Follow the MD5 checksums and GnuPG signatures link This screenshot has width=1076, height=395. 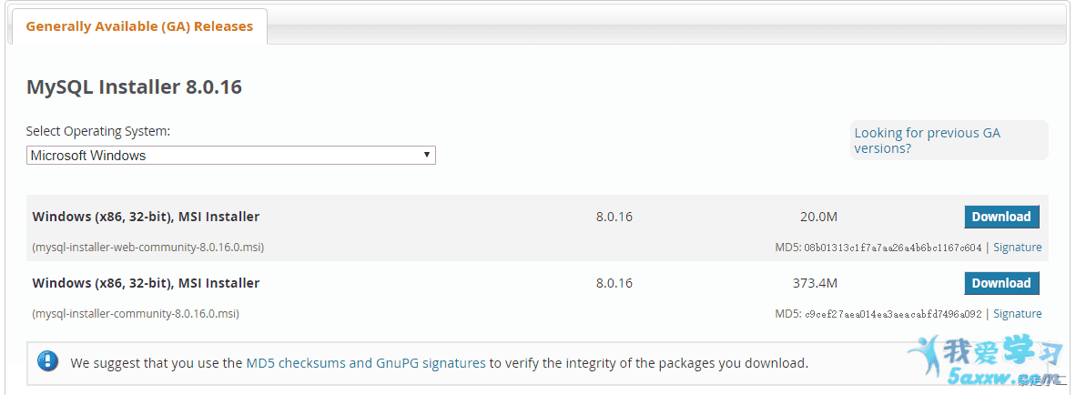(366, 363)
